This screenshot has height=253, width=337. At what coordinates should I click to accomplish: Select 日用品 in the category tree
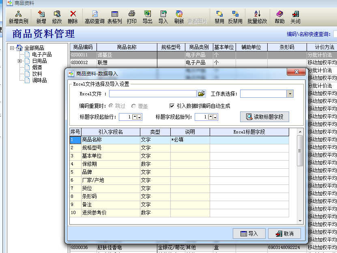coord(39,61)
